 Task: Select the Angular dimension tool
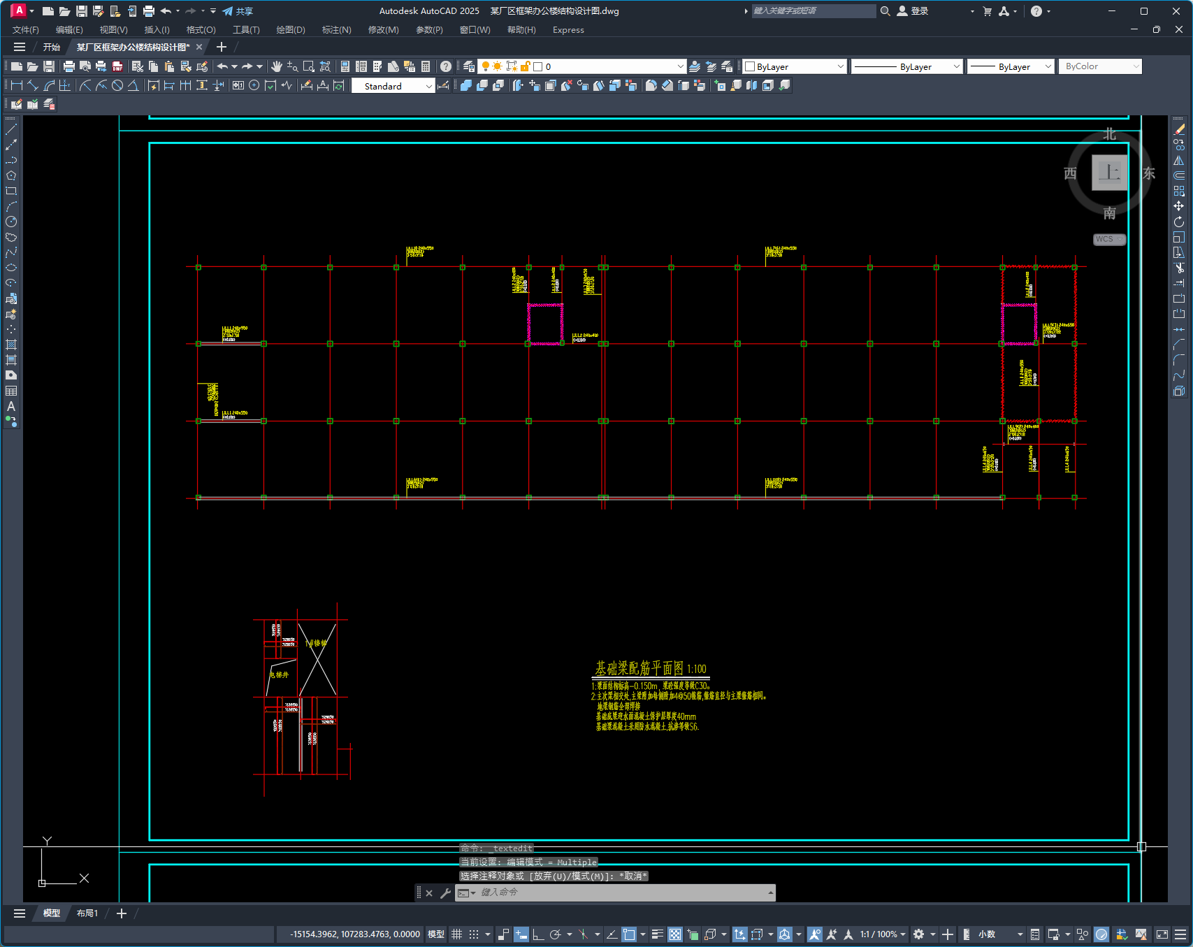click(x=133, y=85)
